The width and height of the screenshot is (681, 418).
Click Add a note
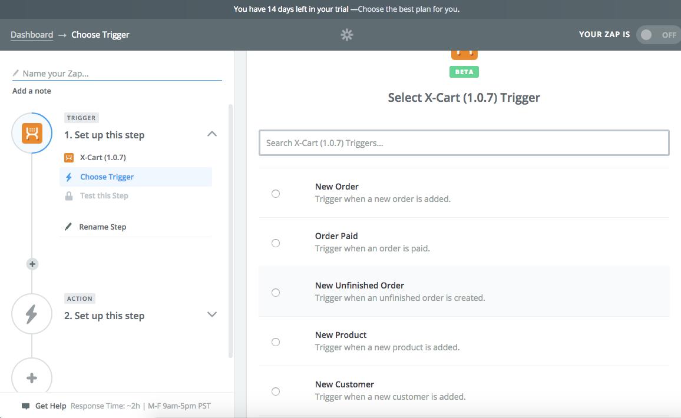(x=32, y=91)
